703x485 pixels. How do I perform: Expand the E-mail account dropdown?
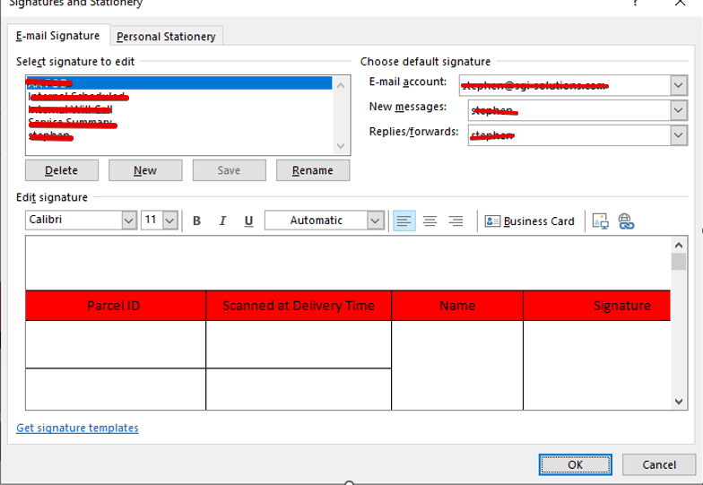(x=678, y=85)
